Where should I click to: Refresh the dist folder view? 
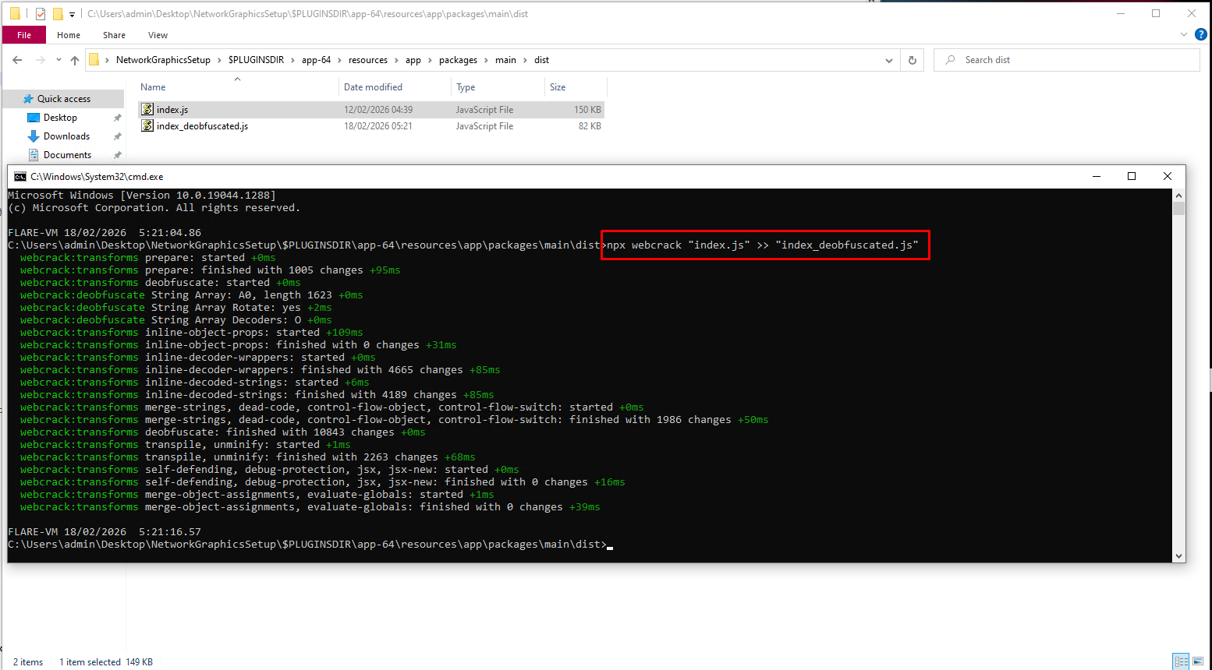(913, 60)
